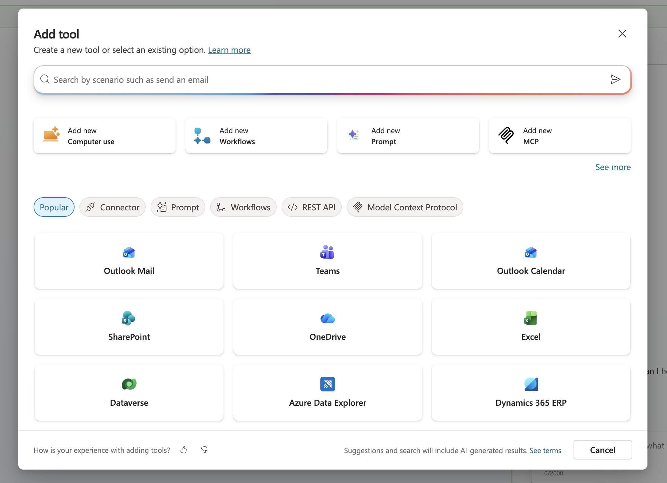This screenshot has width=667, height=483.
Task: Click the Add new Workflows icon
Action: coord(202,136)
